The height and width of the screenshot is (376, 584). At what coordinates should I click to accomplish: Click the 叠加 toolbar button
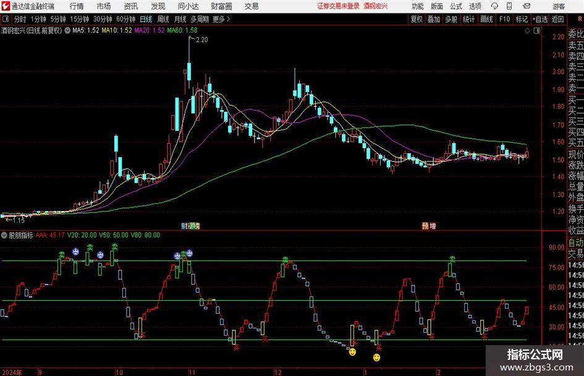point(434,19)
